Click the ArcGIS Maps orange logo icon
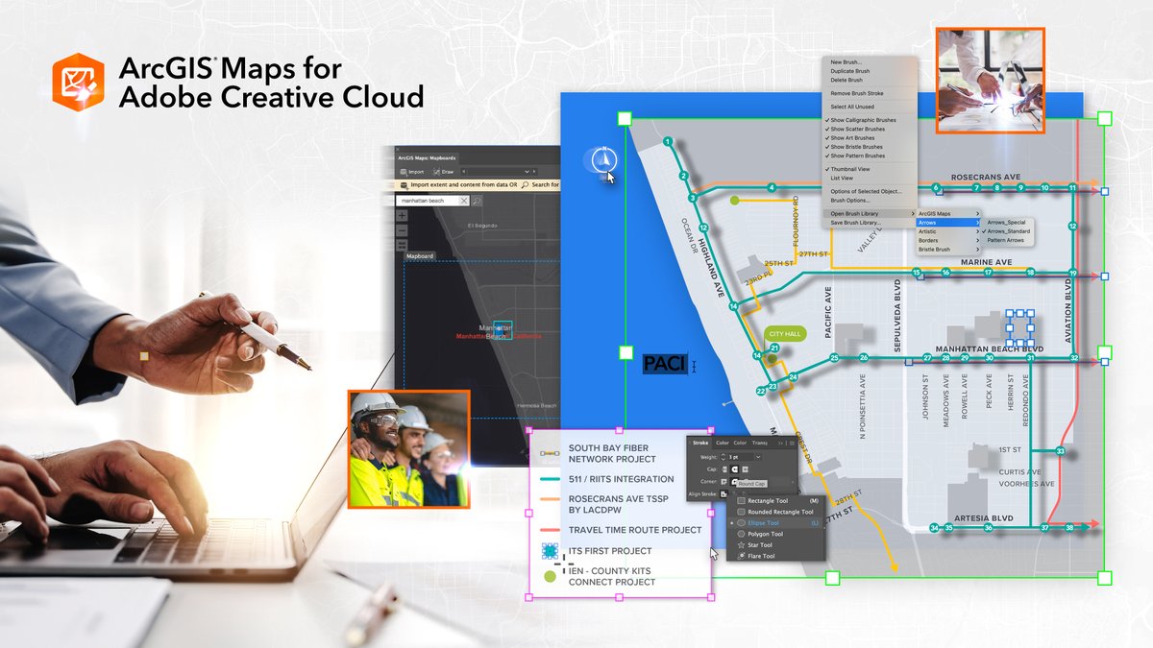This screenshot has width=1153, height=648. tap(78, 81)
